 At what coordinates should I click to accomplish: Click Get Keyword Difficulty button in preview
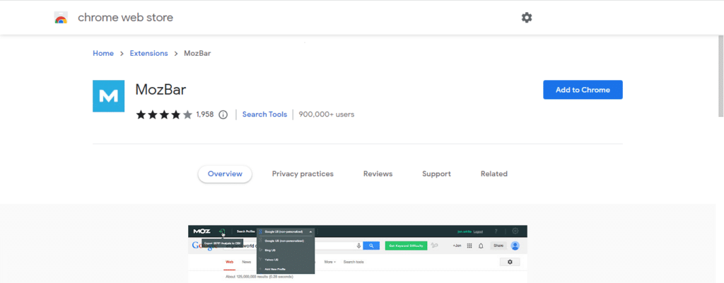406,246
